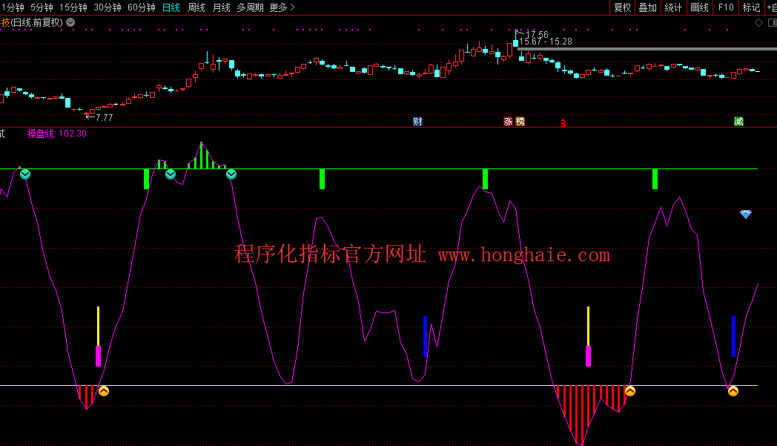
Task: Click the blue diamond indicator icon
Action: 746,214
